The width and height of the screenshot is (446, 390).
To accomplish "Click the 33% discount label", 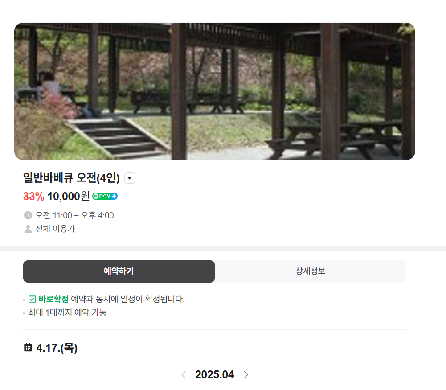I will 33,196.
